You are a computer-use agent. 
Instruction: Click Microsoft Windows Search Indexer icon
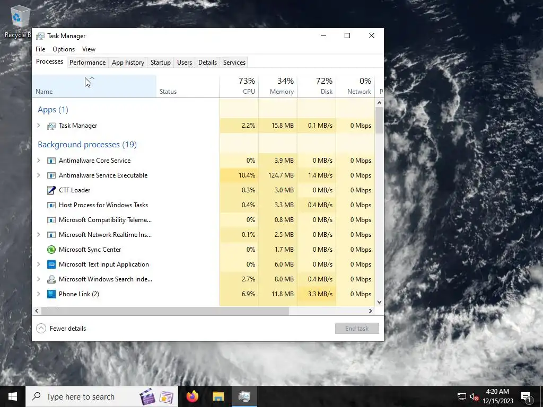pyautogui.click(x=51, y=279)
